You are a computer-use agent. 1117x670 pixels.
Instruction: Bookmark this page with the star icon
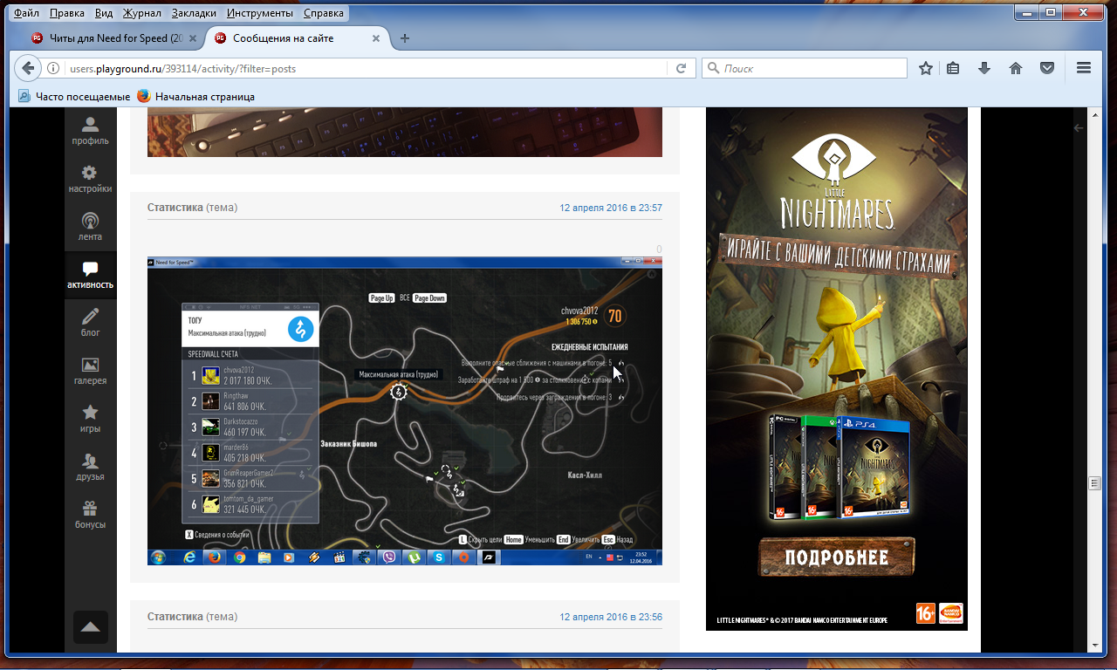926,68
